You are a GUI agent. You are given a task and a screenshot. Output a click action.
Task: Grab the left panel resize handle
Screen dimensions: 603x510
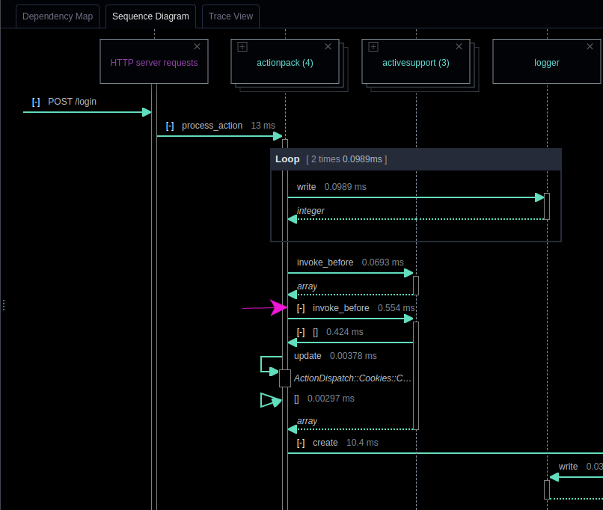pyautogui.click(x=3, y=305)
